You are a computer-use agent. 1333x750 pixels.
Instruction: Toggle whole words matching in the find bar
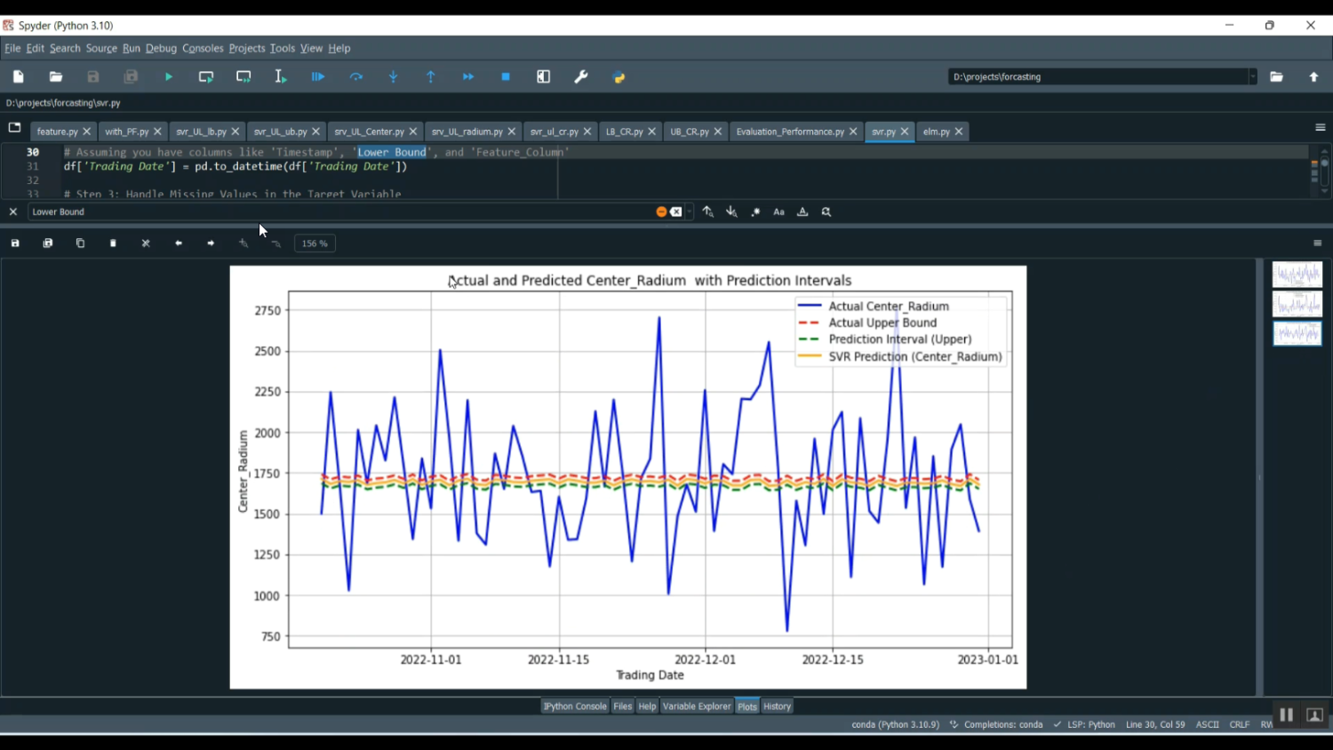coord(802,211)
